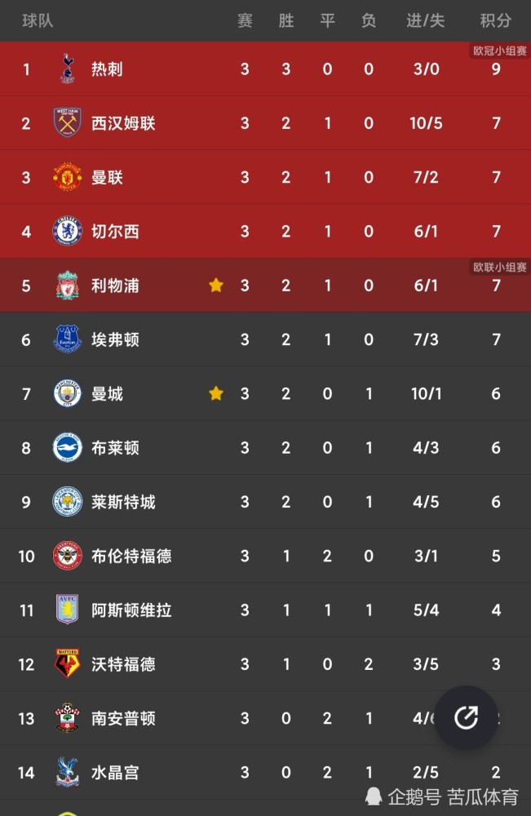
Task: Select the 积分 column header
Action: click(496, 21)
